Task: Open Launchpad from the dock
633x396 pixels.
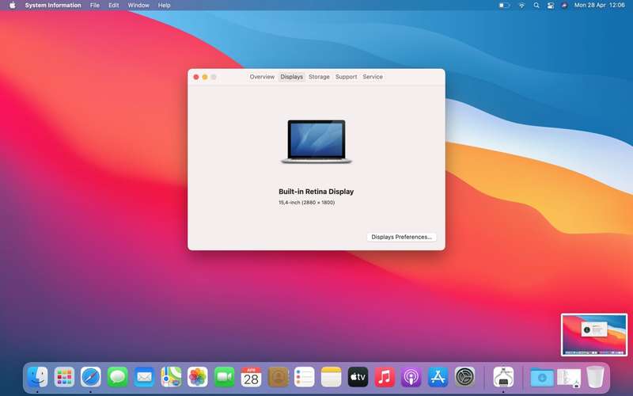Action: point(64,377)
